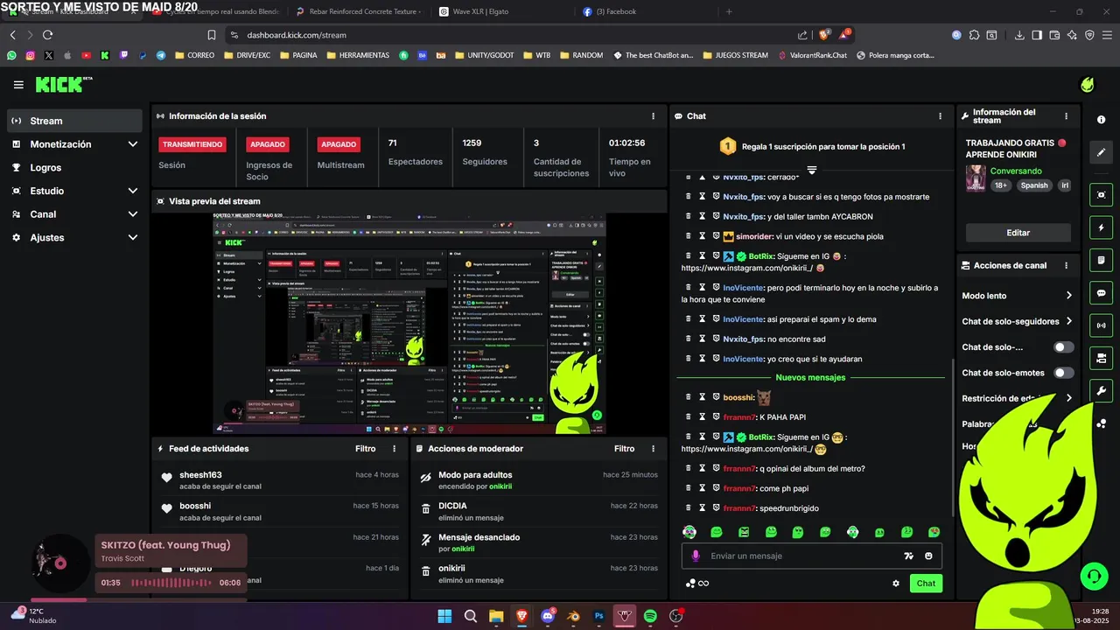Toggle Chat de solo-emotes switch
Viewport: 1120px width, 630px height.
tap(1063, 373)
